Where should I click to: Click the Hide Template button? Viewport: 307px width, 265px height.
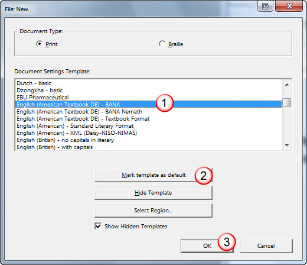[x=153, y=193]
